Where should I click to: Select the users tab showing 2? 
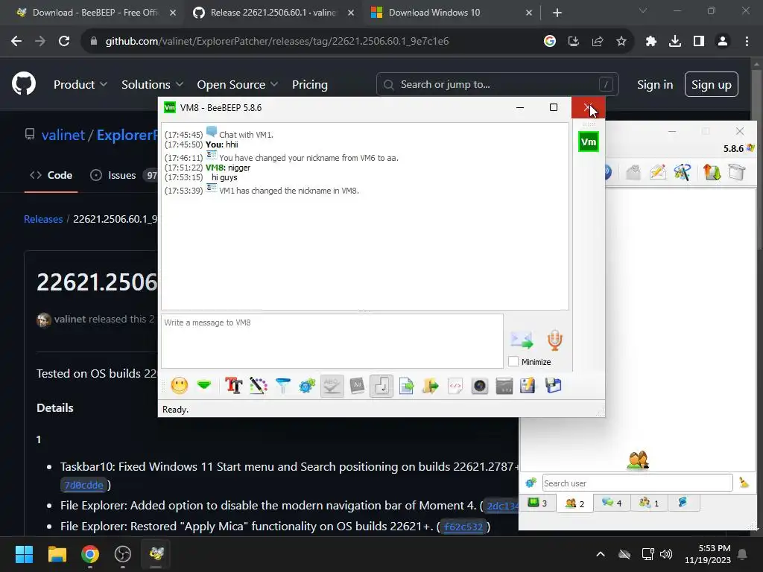(x=574, y=503)
